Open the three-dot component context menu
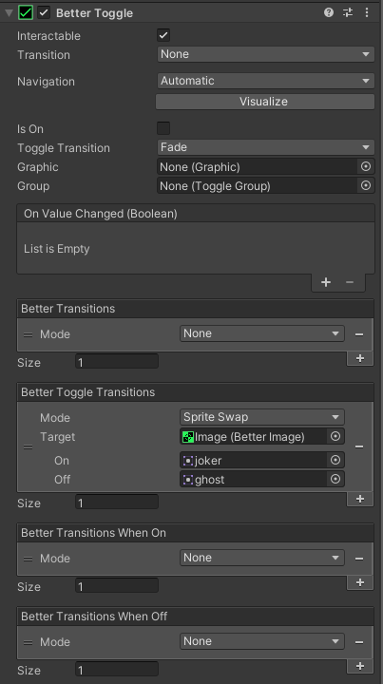The width and height of the screenshot is (383, 684). click(x=367, y=12)
